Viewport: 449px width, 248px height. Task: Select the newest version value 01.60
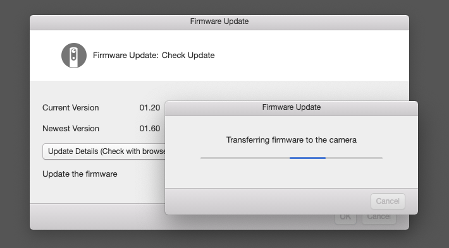(x=150, y=129)
